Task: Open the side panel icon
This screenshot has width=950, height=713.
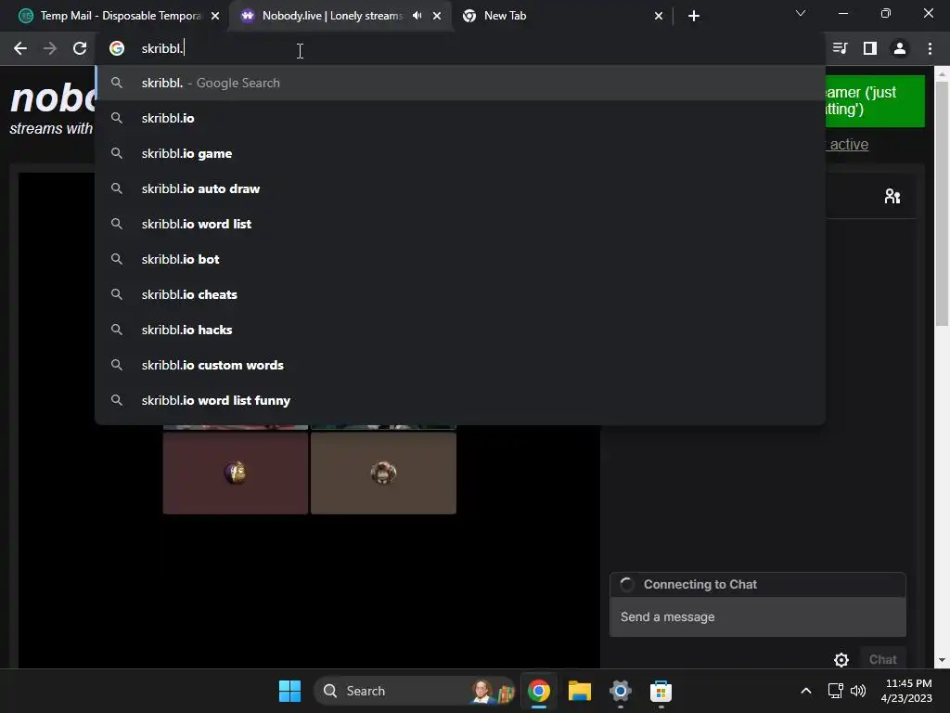Action: (x=869, y=48)
